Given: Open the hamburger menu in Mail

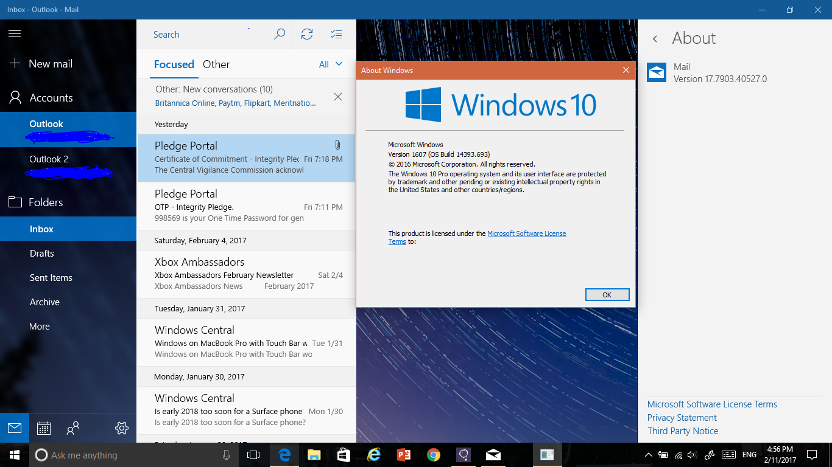Looking at the screenshot, I should pos(15,34).
